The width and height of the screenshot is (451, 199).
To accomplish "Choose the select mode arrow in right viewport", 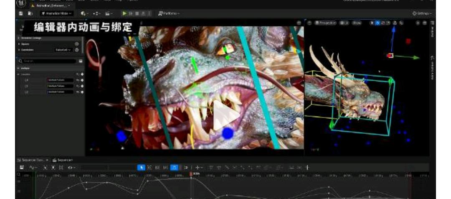I will (x=372, y=23).
